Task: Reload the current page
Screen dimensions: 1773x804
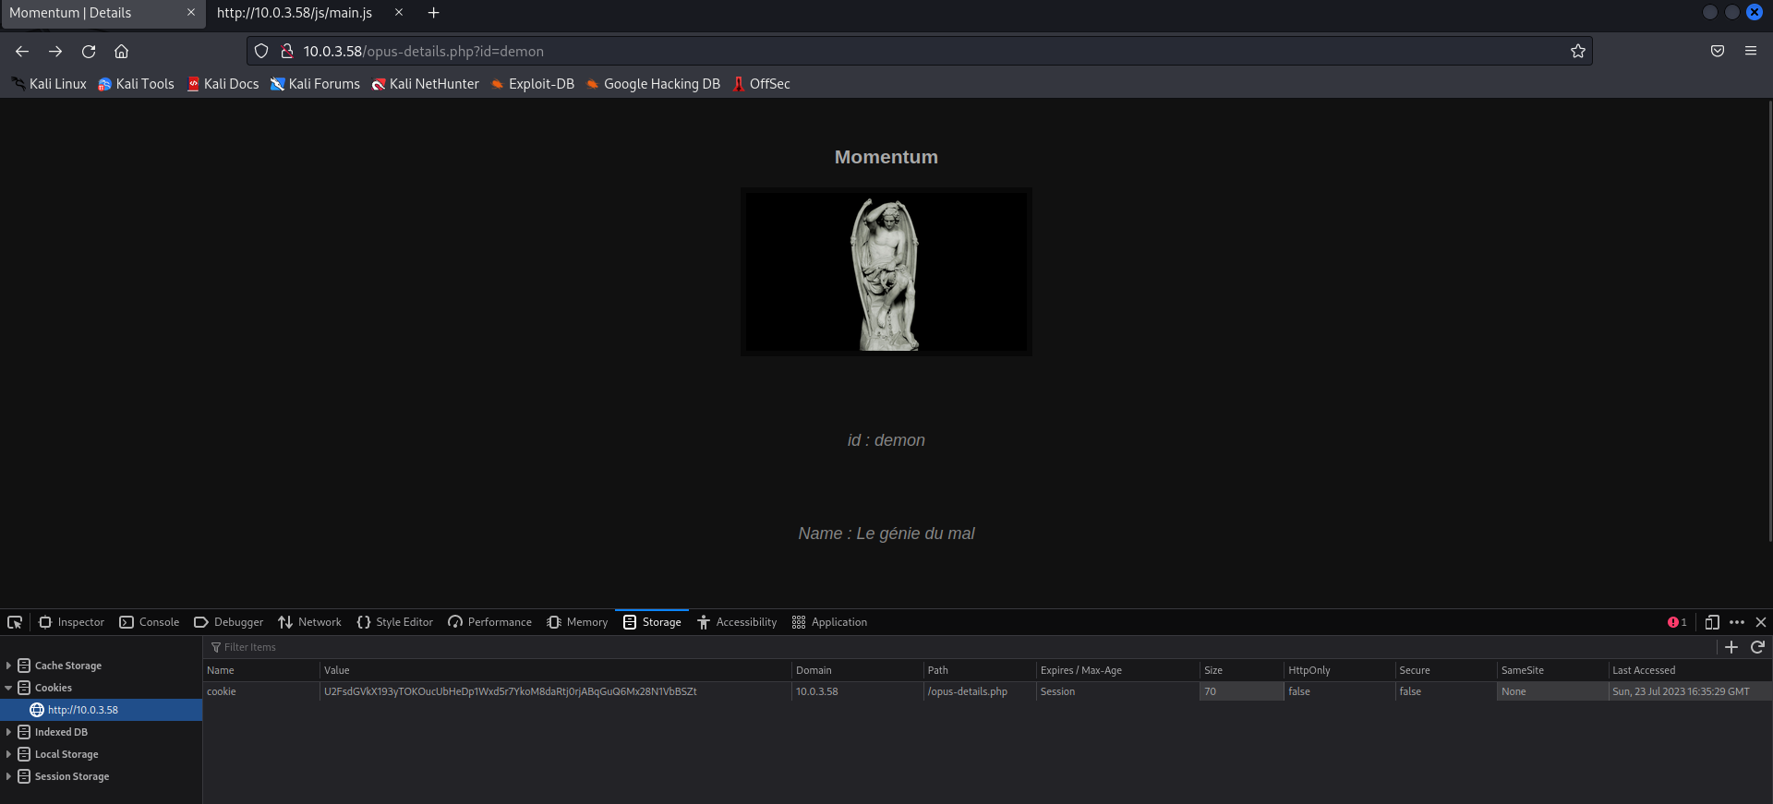Action: (89, 52)
